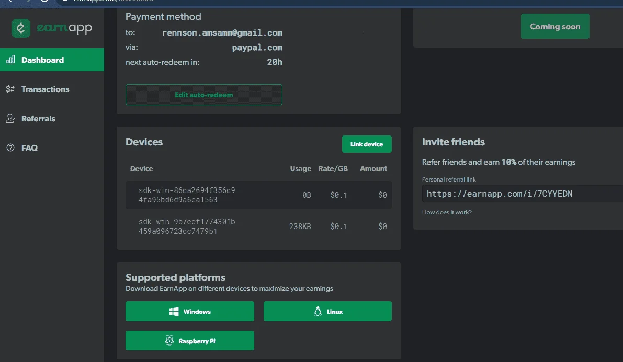This screenshot has height=362, width=623.
Task: Click the Devices heading
Action: 144,142
